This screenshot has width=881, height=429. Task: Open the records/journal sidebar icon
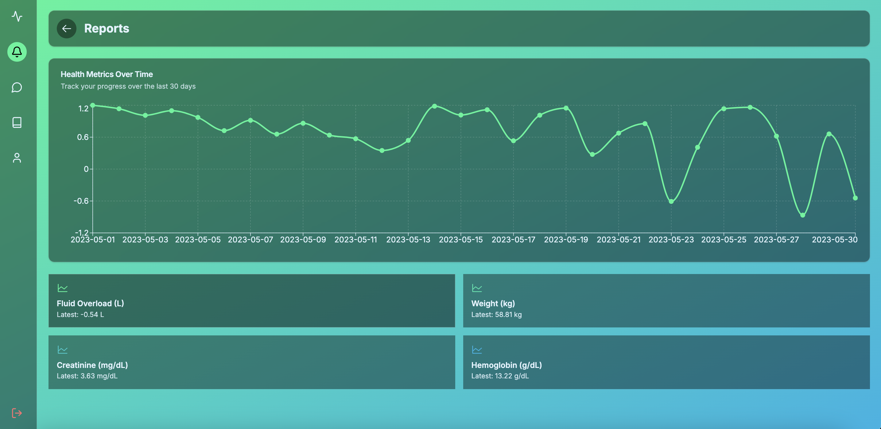point(17,123)
